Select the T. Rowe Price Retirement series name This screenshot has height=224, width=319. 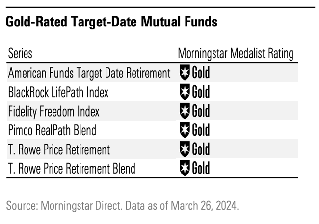tap(59, 149)
